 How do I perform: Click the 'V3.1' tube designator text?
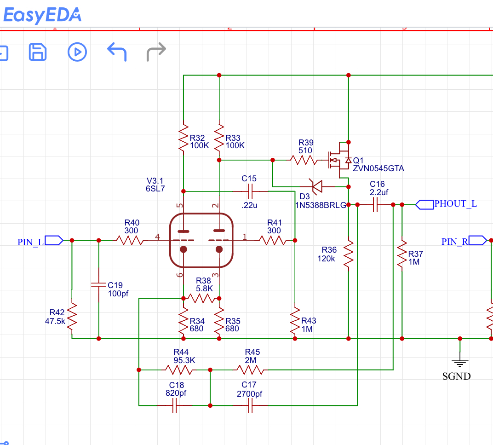point(155,181)
